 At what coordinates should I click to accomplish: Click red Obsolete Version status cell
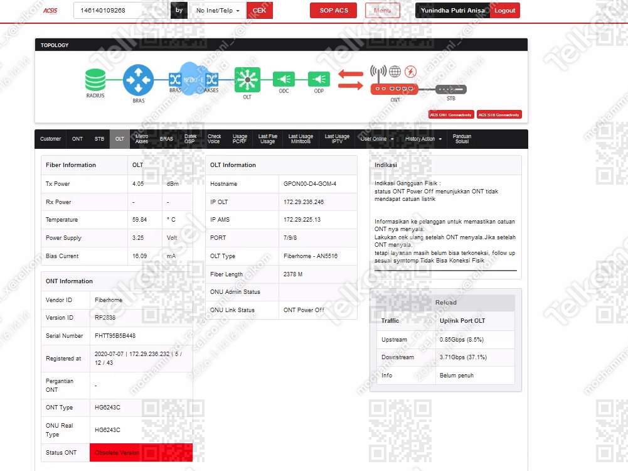tap(141, 453)
